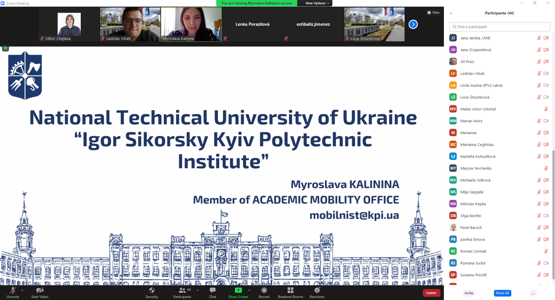
Task: Click the Mute All button
Action: pos(502,293)
